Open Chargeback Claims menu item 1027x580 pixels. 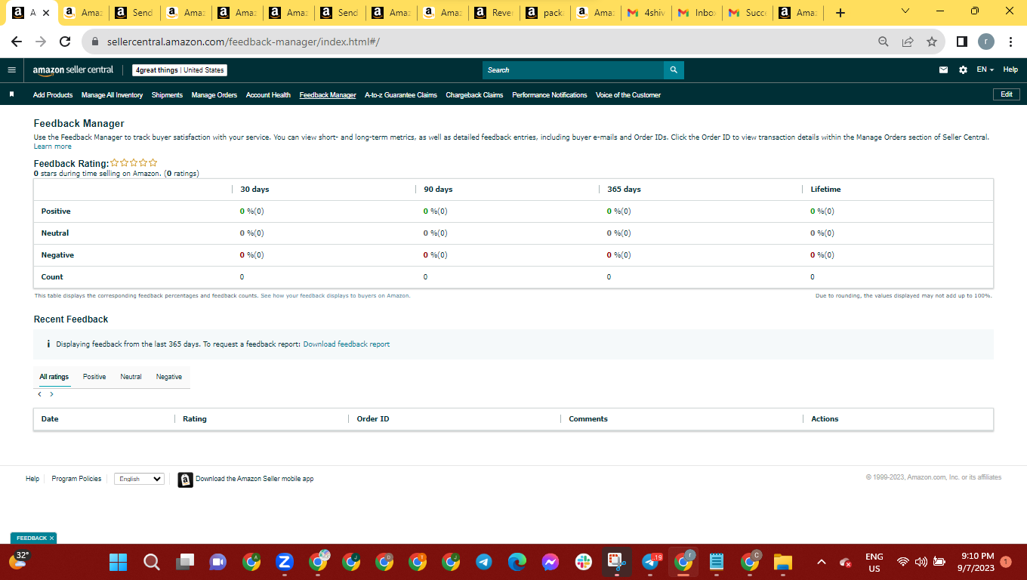(474, 95)
